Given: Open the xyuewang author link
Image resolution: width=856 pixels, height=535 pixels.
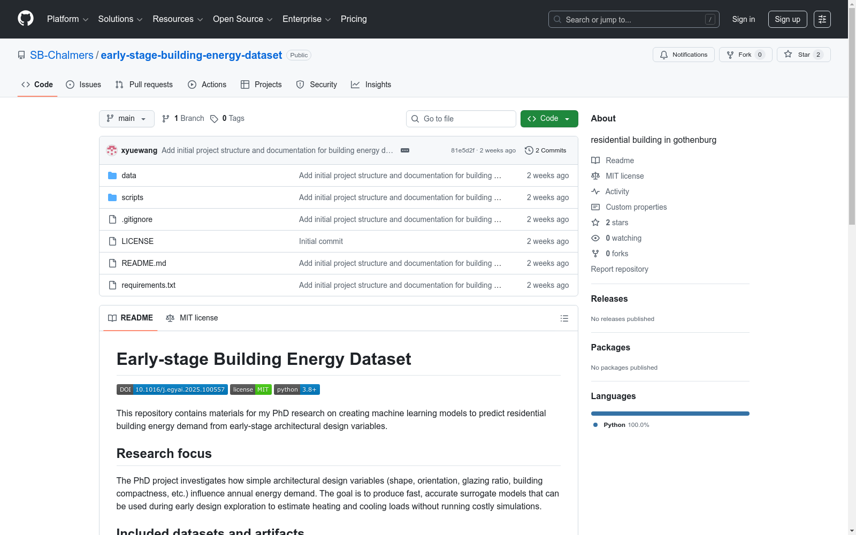Looking at the screenshot, I should coord(139,150).
